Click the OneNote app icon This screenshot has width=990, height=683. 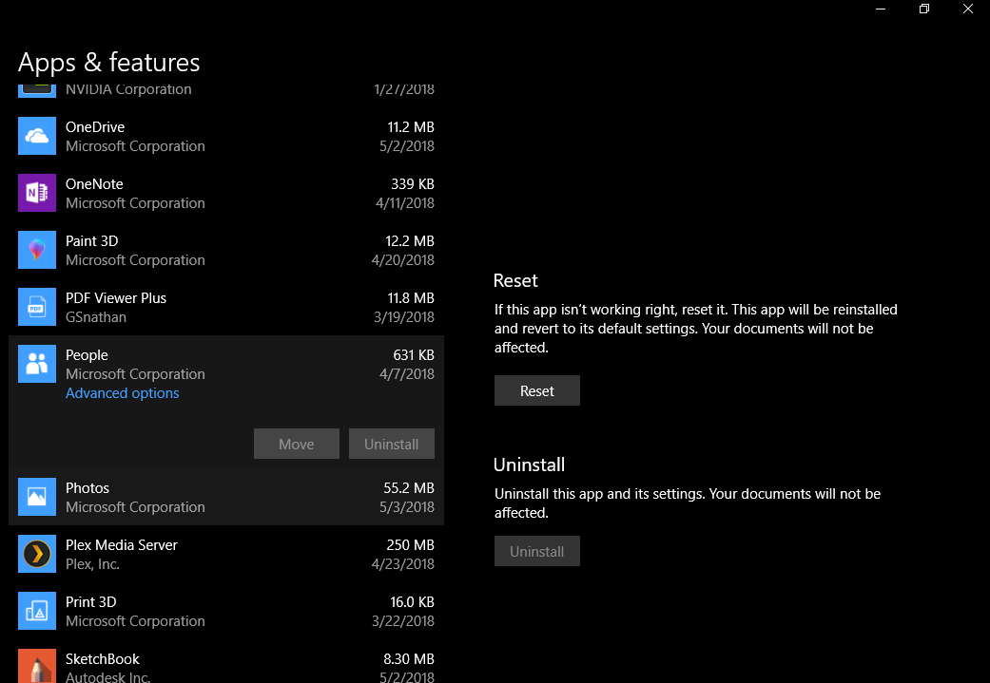(36, 193)
